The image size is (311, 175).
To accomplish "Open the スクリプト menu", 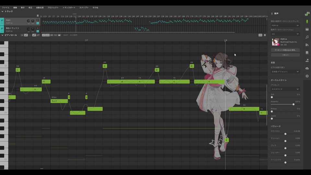I will coord(84,7).
